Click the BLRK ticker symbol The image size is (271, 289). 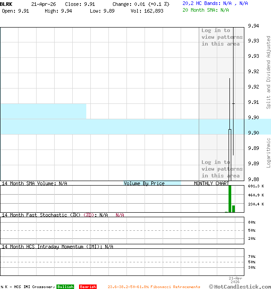click(7, 4)
